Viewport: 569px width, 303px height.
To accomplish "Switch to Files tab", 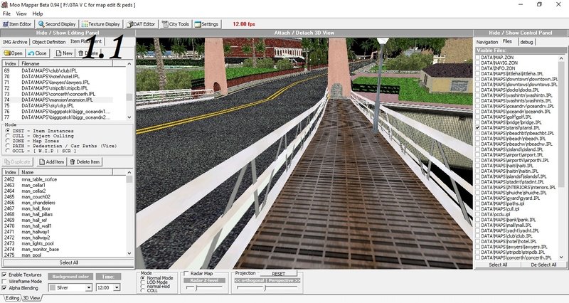I will tap(507, 41).
